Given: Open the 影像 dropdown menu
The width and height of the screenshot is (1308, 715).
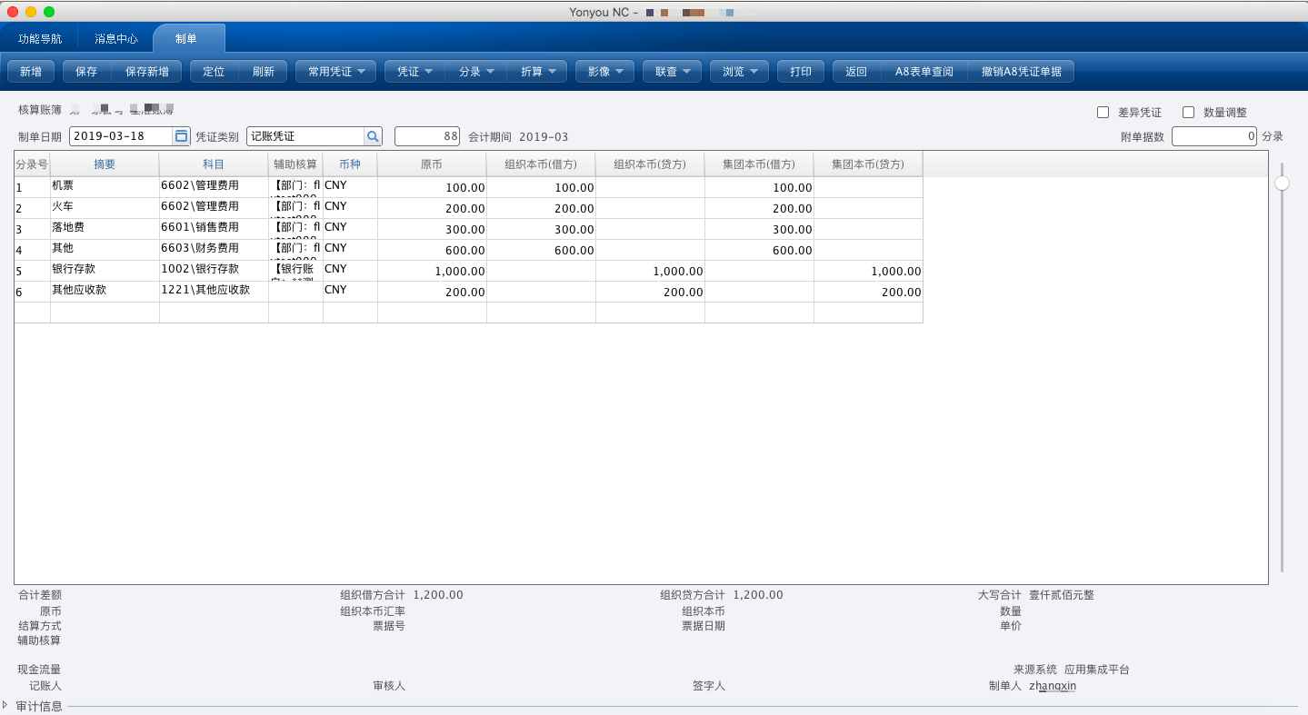Looking at the screenshot, I should click(604, 72).
